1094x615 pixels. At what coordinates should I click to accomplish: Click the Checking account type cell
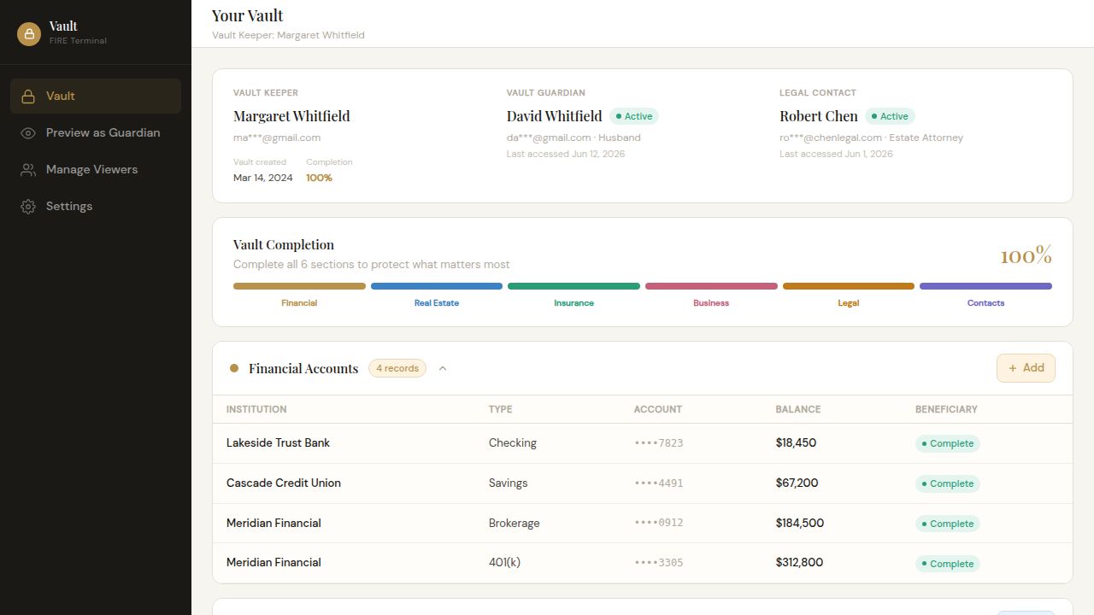[513, 442]
